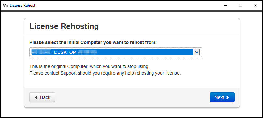Focus the highlighted computer combo box field
Image resolution: width=263 pixels, height=118 pixels.
[116, 52]
